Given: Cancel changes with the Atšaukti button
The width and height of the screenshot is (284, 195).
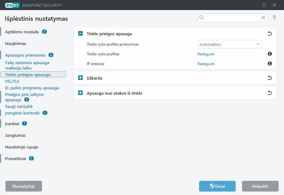Looking at the screenshot, I should [x=260, y=186].
